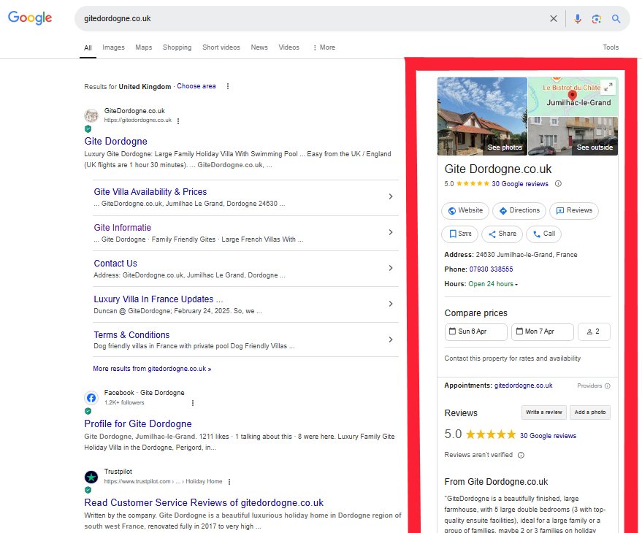The width and height of the screenshot is (642, 533).
Task: Expand the map with the arrows icon
Action: pyautogui.click(x=608, y=86)
